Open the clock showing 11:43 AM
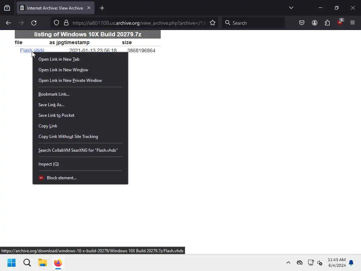361x271 pixels. point(337,263)
